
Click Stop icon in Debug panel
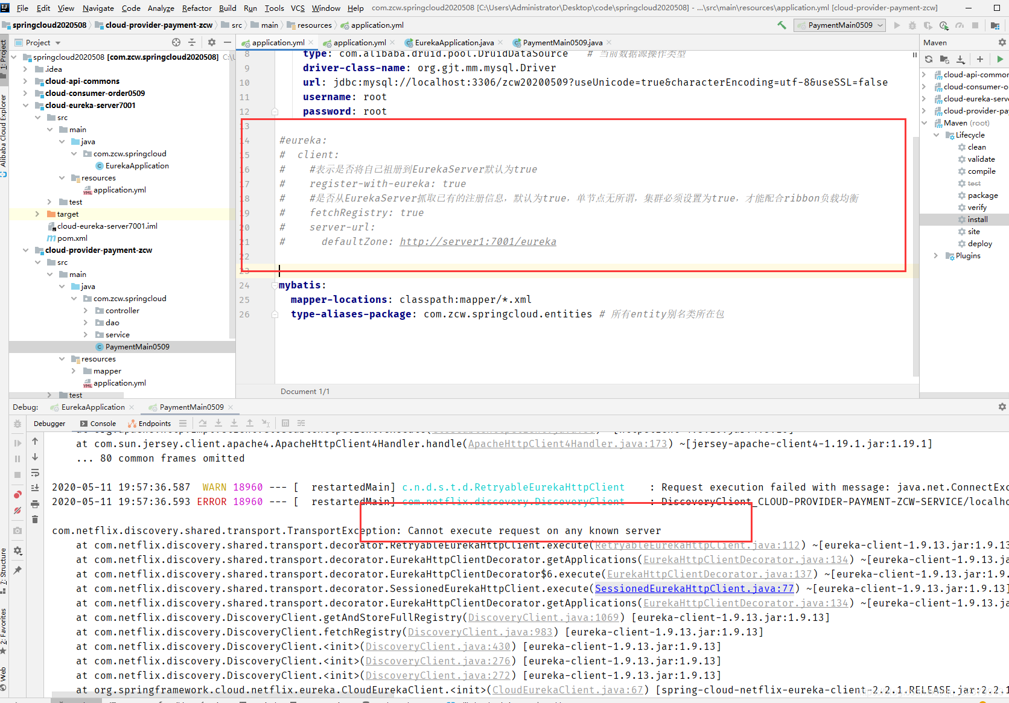(18, 475)
